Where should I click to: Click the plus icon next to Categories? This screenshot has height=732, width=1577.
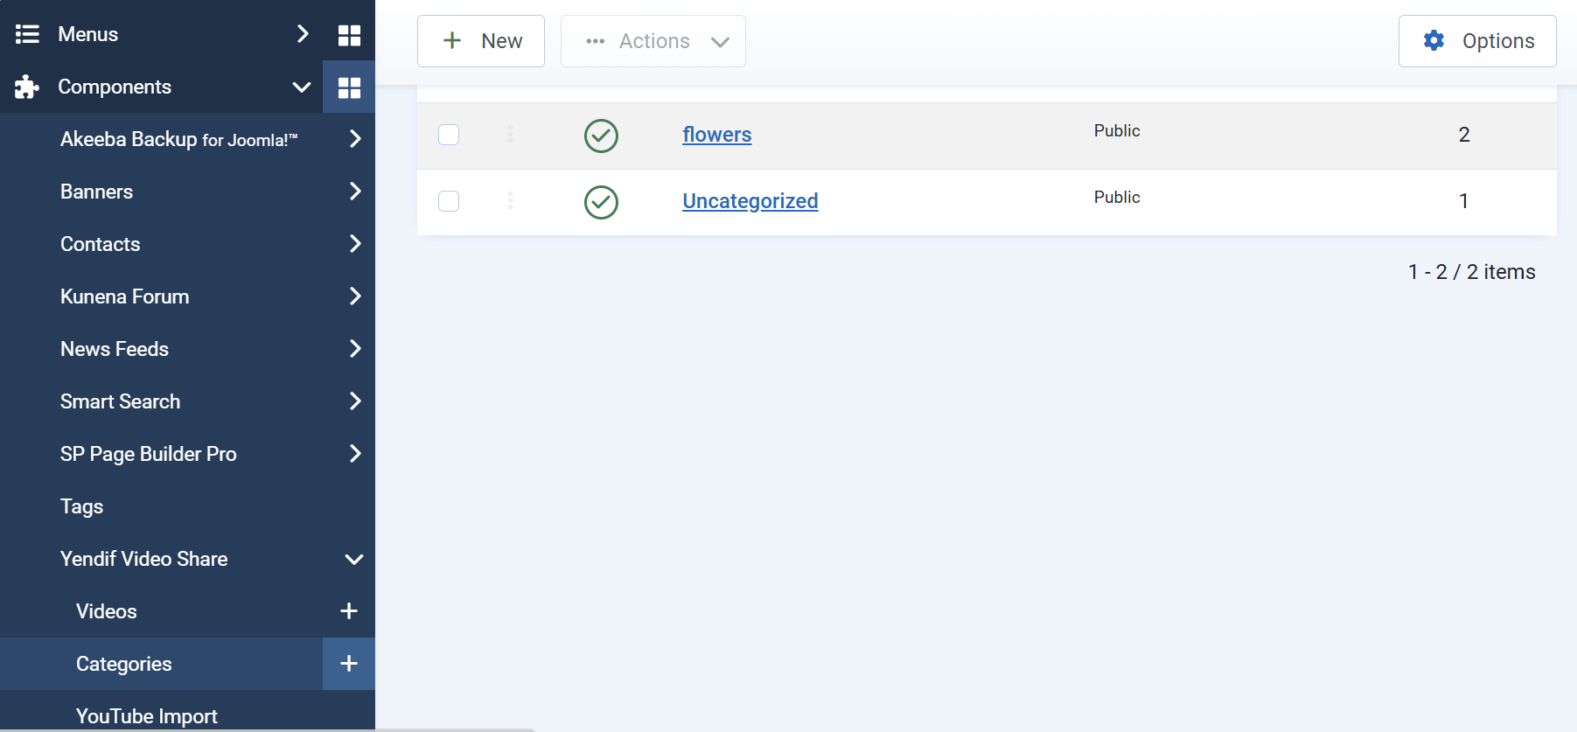[349, 664]
